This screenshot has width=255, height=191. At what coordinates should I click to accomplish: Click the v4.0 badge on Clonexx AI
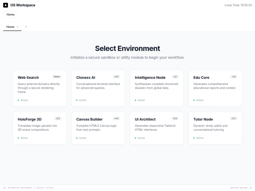pyautogui.click(x=117, y=77)
